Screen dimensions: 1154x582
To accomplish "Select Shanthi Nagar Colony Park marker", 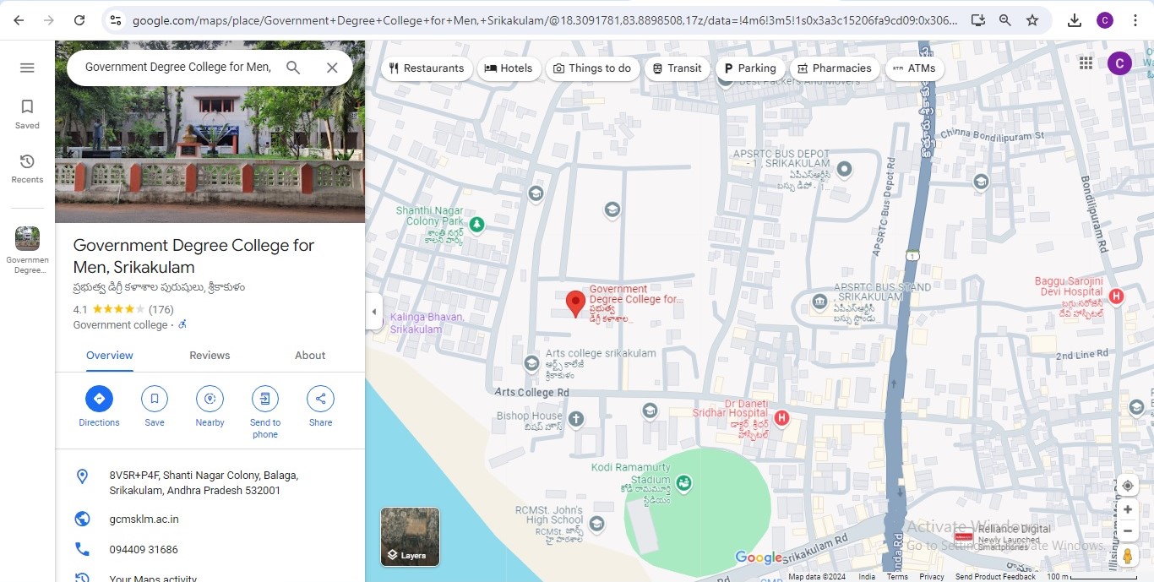I will [476, 225].
